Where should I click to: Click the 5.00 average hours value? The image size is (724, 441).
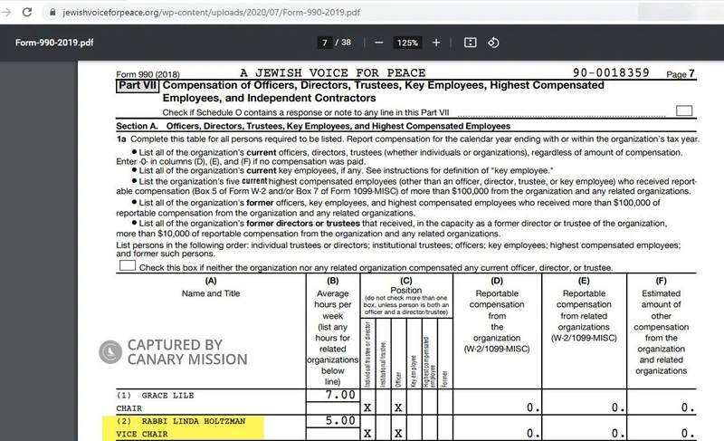340,421
